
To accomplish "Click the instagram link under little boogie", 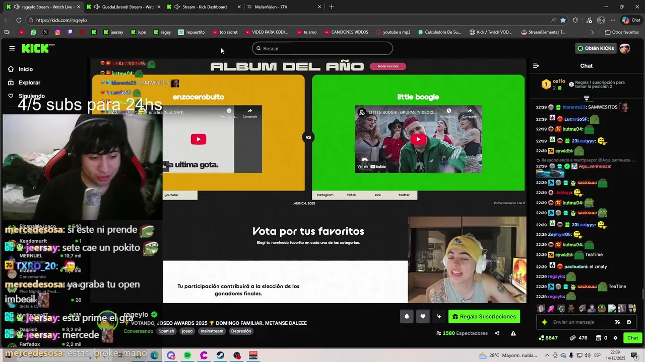I will pyautogui.click(x=325, y=195).
